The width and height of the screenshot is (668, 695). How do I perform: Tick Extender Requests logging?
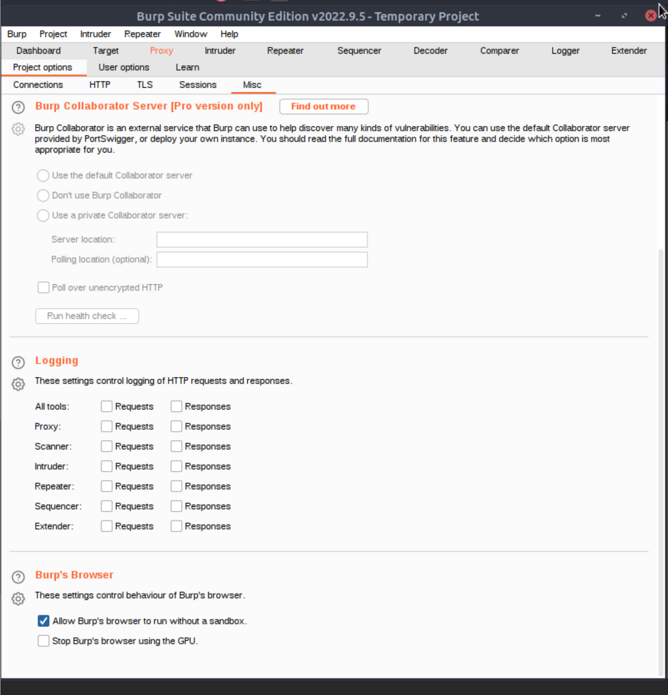[106, 526]
